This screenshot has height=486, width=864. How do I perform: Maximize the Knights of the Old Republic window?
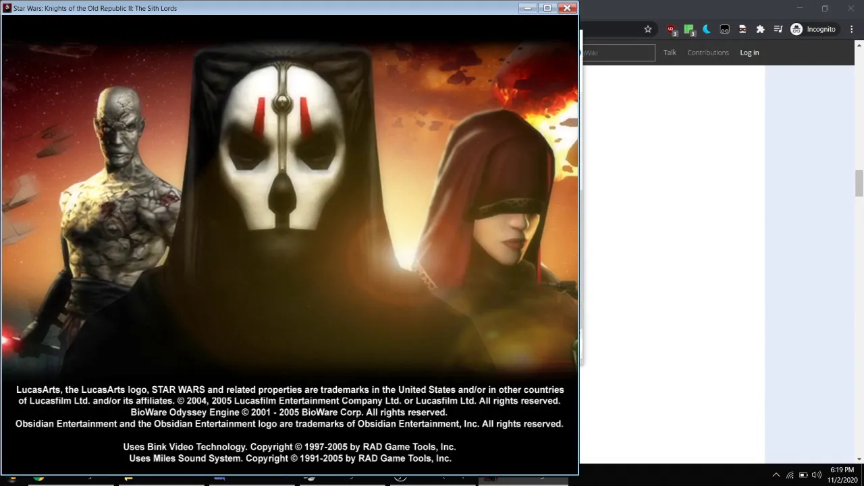coord(547,8)
